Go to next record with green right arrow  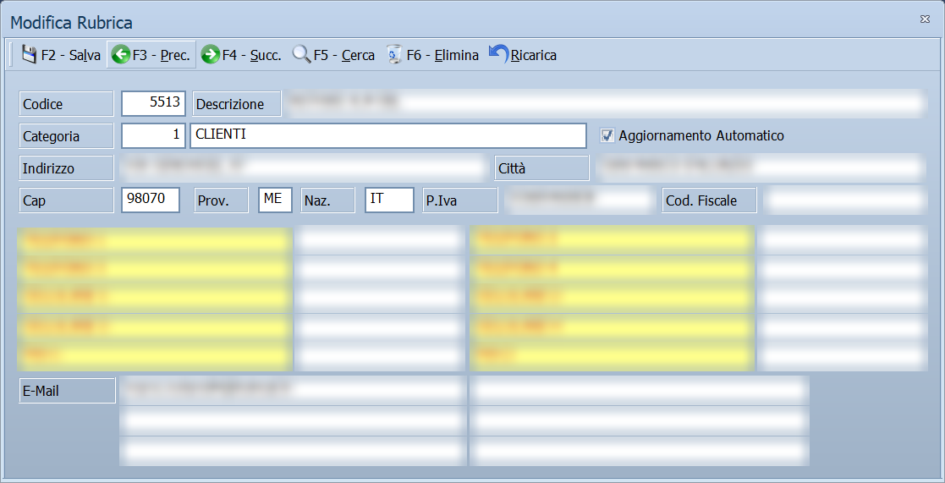pyautogui.click(x=211, y=55)
